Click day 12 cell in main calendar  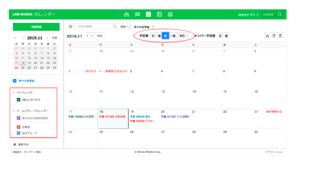(144, 99)
